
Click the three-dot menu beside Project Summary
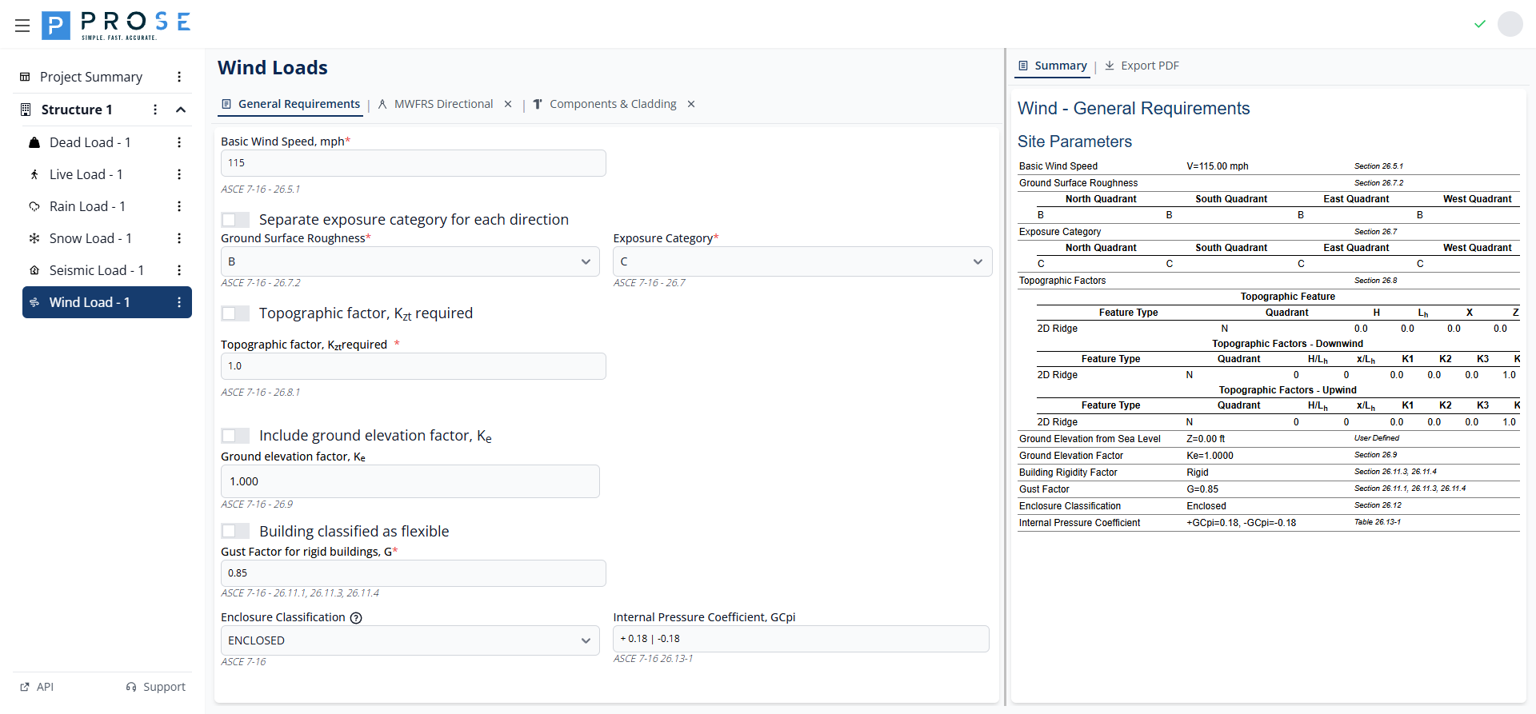179,77
